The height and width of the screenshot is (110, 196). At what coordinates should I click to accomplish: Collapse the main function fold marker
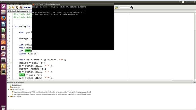coord(13,27)
